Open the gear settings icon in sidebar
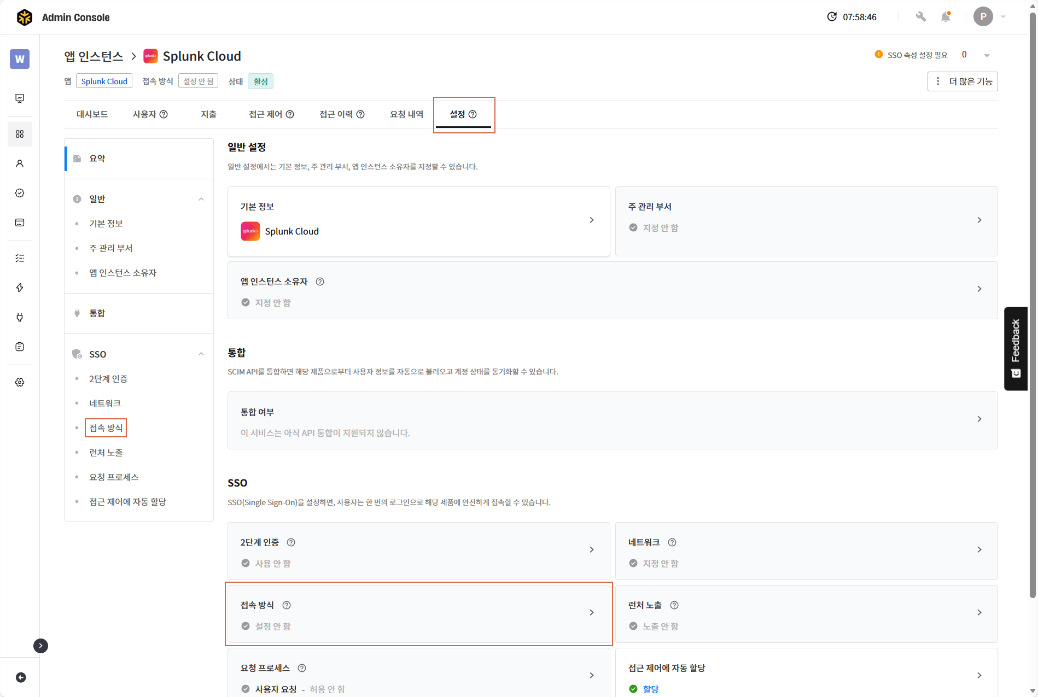The image size is (1038, 697). (x=20, y=382)
